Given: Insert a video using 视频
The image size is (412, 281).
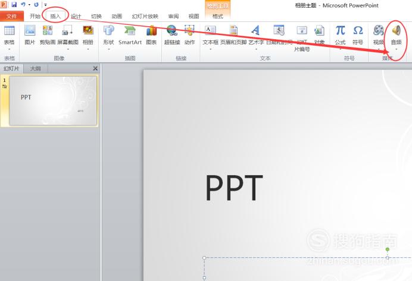Looking at the screenshot, I should pyautogui.click(x=379, y=31).
